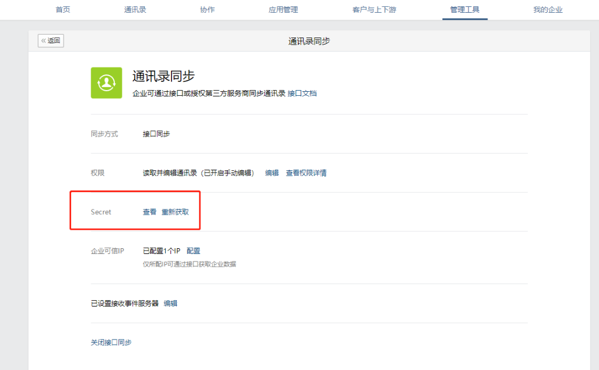The image size is (599, 370).
Task: Click the 关闭接口同步 link
Action: tap(111, 343)
